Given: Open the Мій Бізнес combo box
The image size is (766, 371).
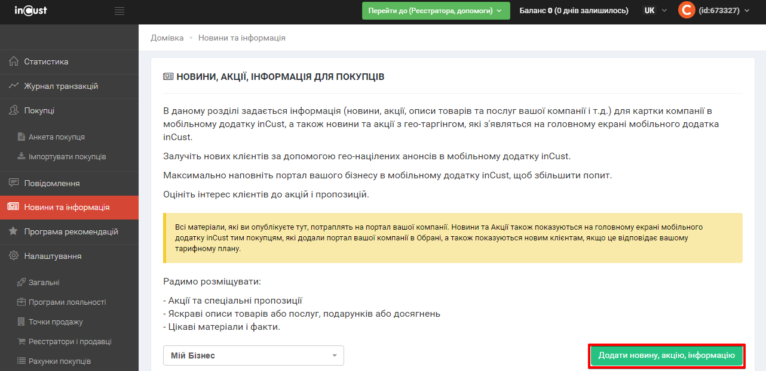Looking at the screenshot, I should pyautogui.click(x=253, y=355).
